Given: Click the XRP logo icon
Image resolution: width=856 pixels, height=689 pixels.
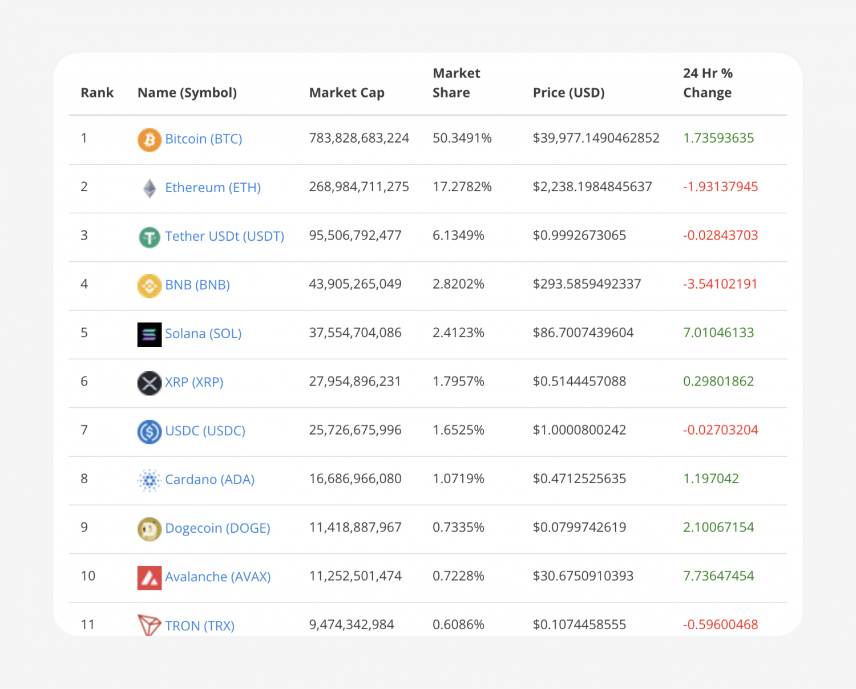Looking at the screenshot, I should click(150, 383).
